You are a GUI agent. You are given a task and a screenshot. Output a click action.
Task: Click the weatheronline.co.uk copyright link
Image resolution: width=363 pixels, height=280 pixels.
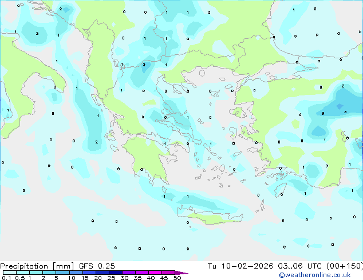[315, 275]
